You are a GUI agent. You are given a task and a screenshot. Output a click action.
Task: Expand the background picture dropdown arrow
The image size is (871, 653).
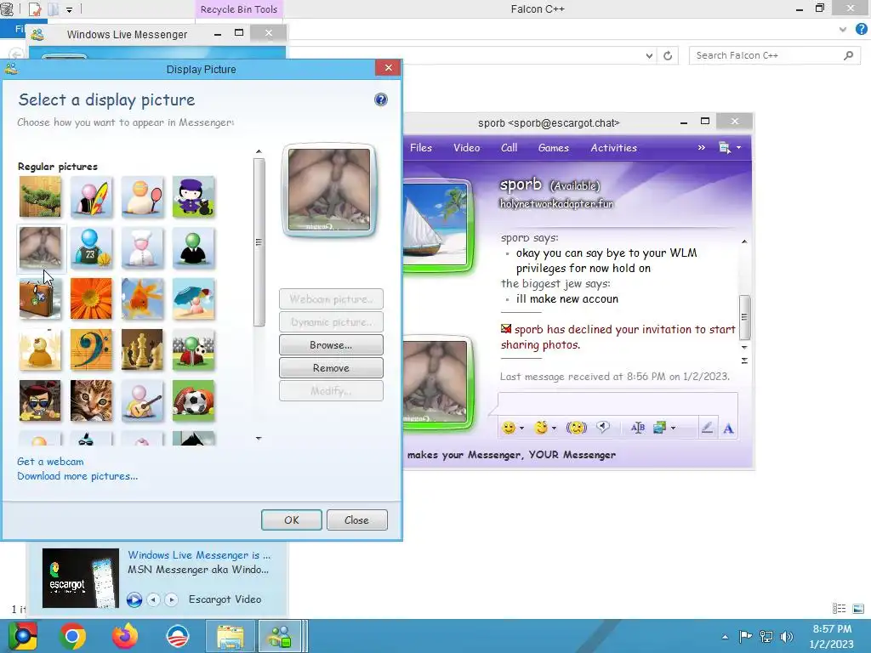[x=674, y=429]
